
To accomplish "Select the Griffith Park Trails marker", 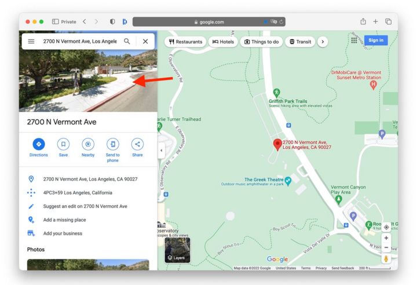I will 277,93.
